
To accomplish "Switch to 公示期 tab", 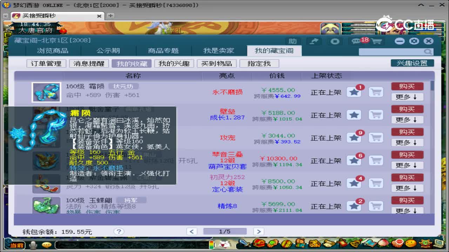I will tap(108, 51).
